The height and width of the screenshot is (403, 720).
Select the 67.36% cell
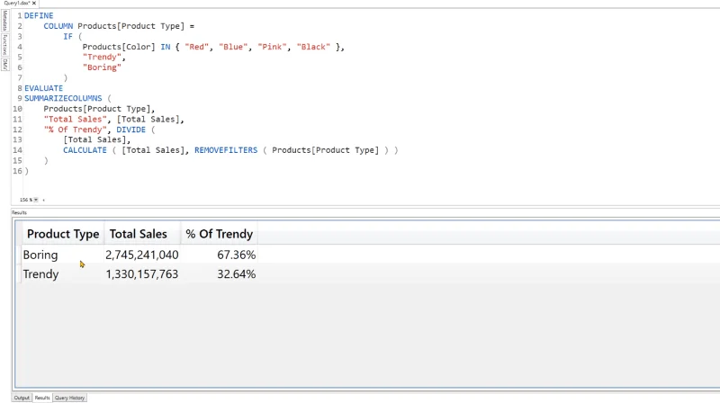237,255
